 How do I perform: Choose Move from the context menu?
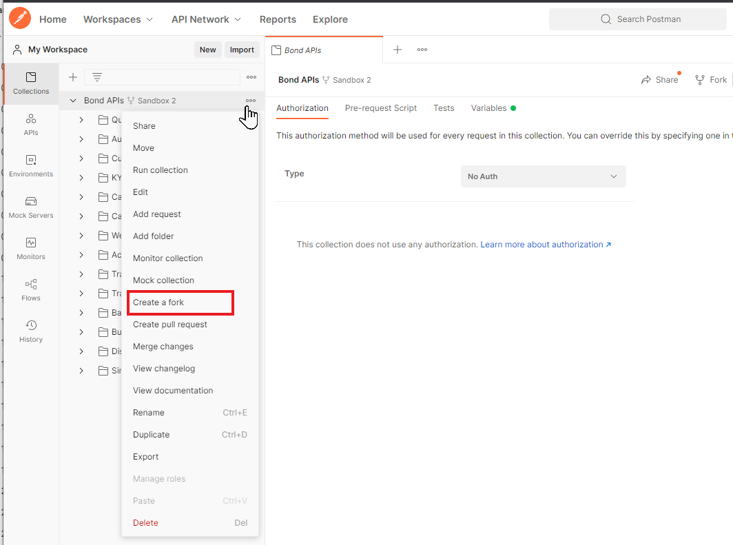tap(190, 147)
